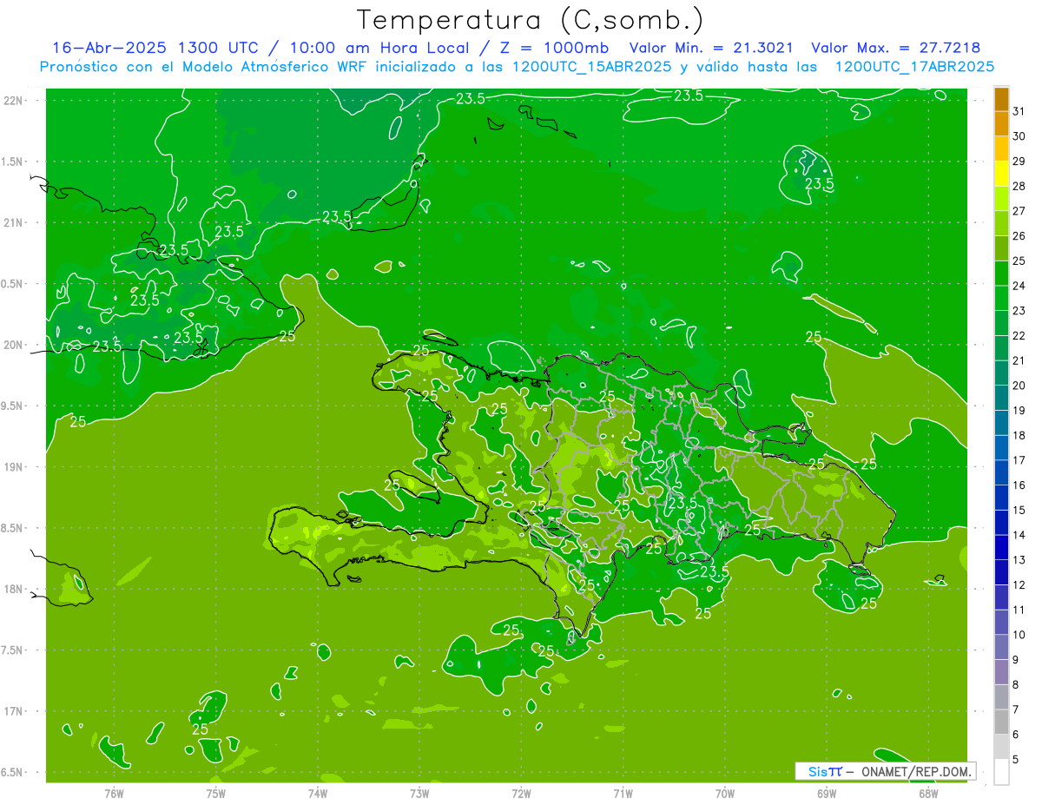Click the color scale label "14"

click(x=1019, y=535)
